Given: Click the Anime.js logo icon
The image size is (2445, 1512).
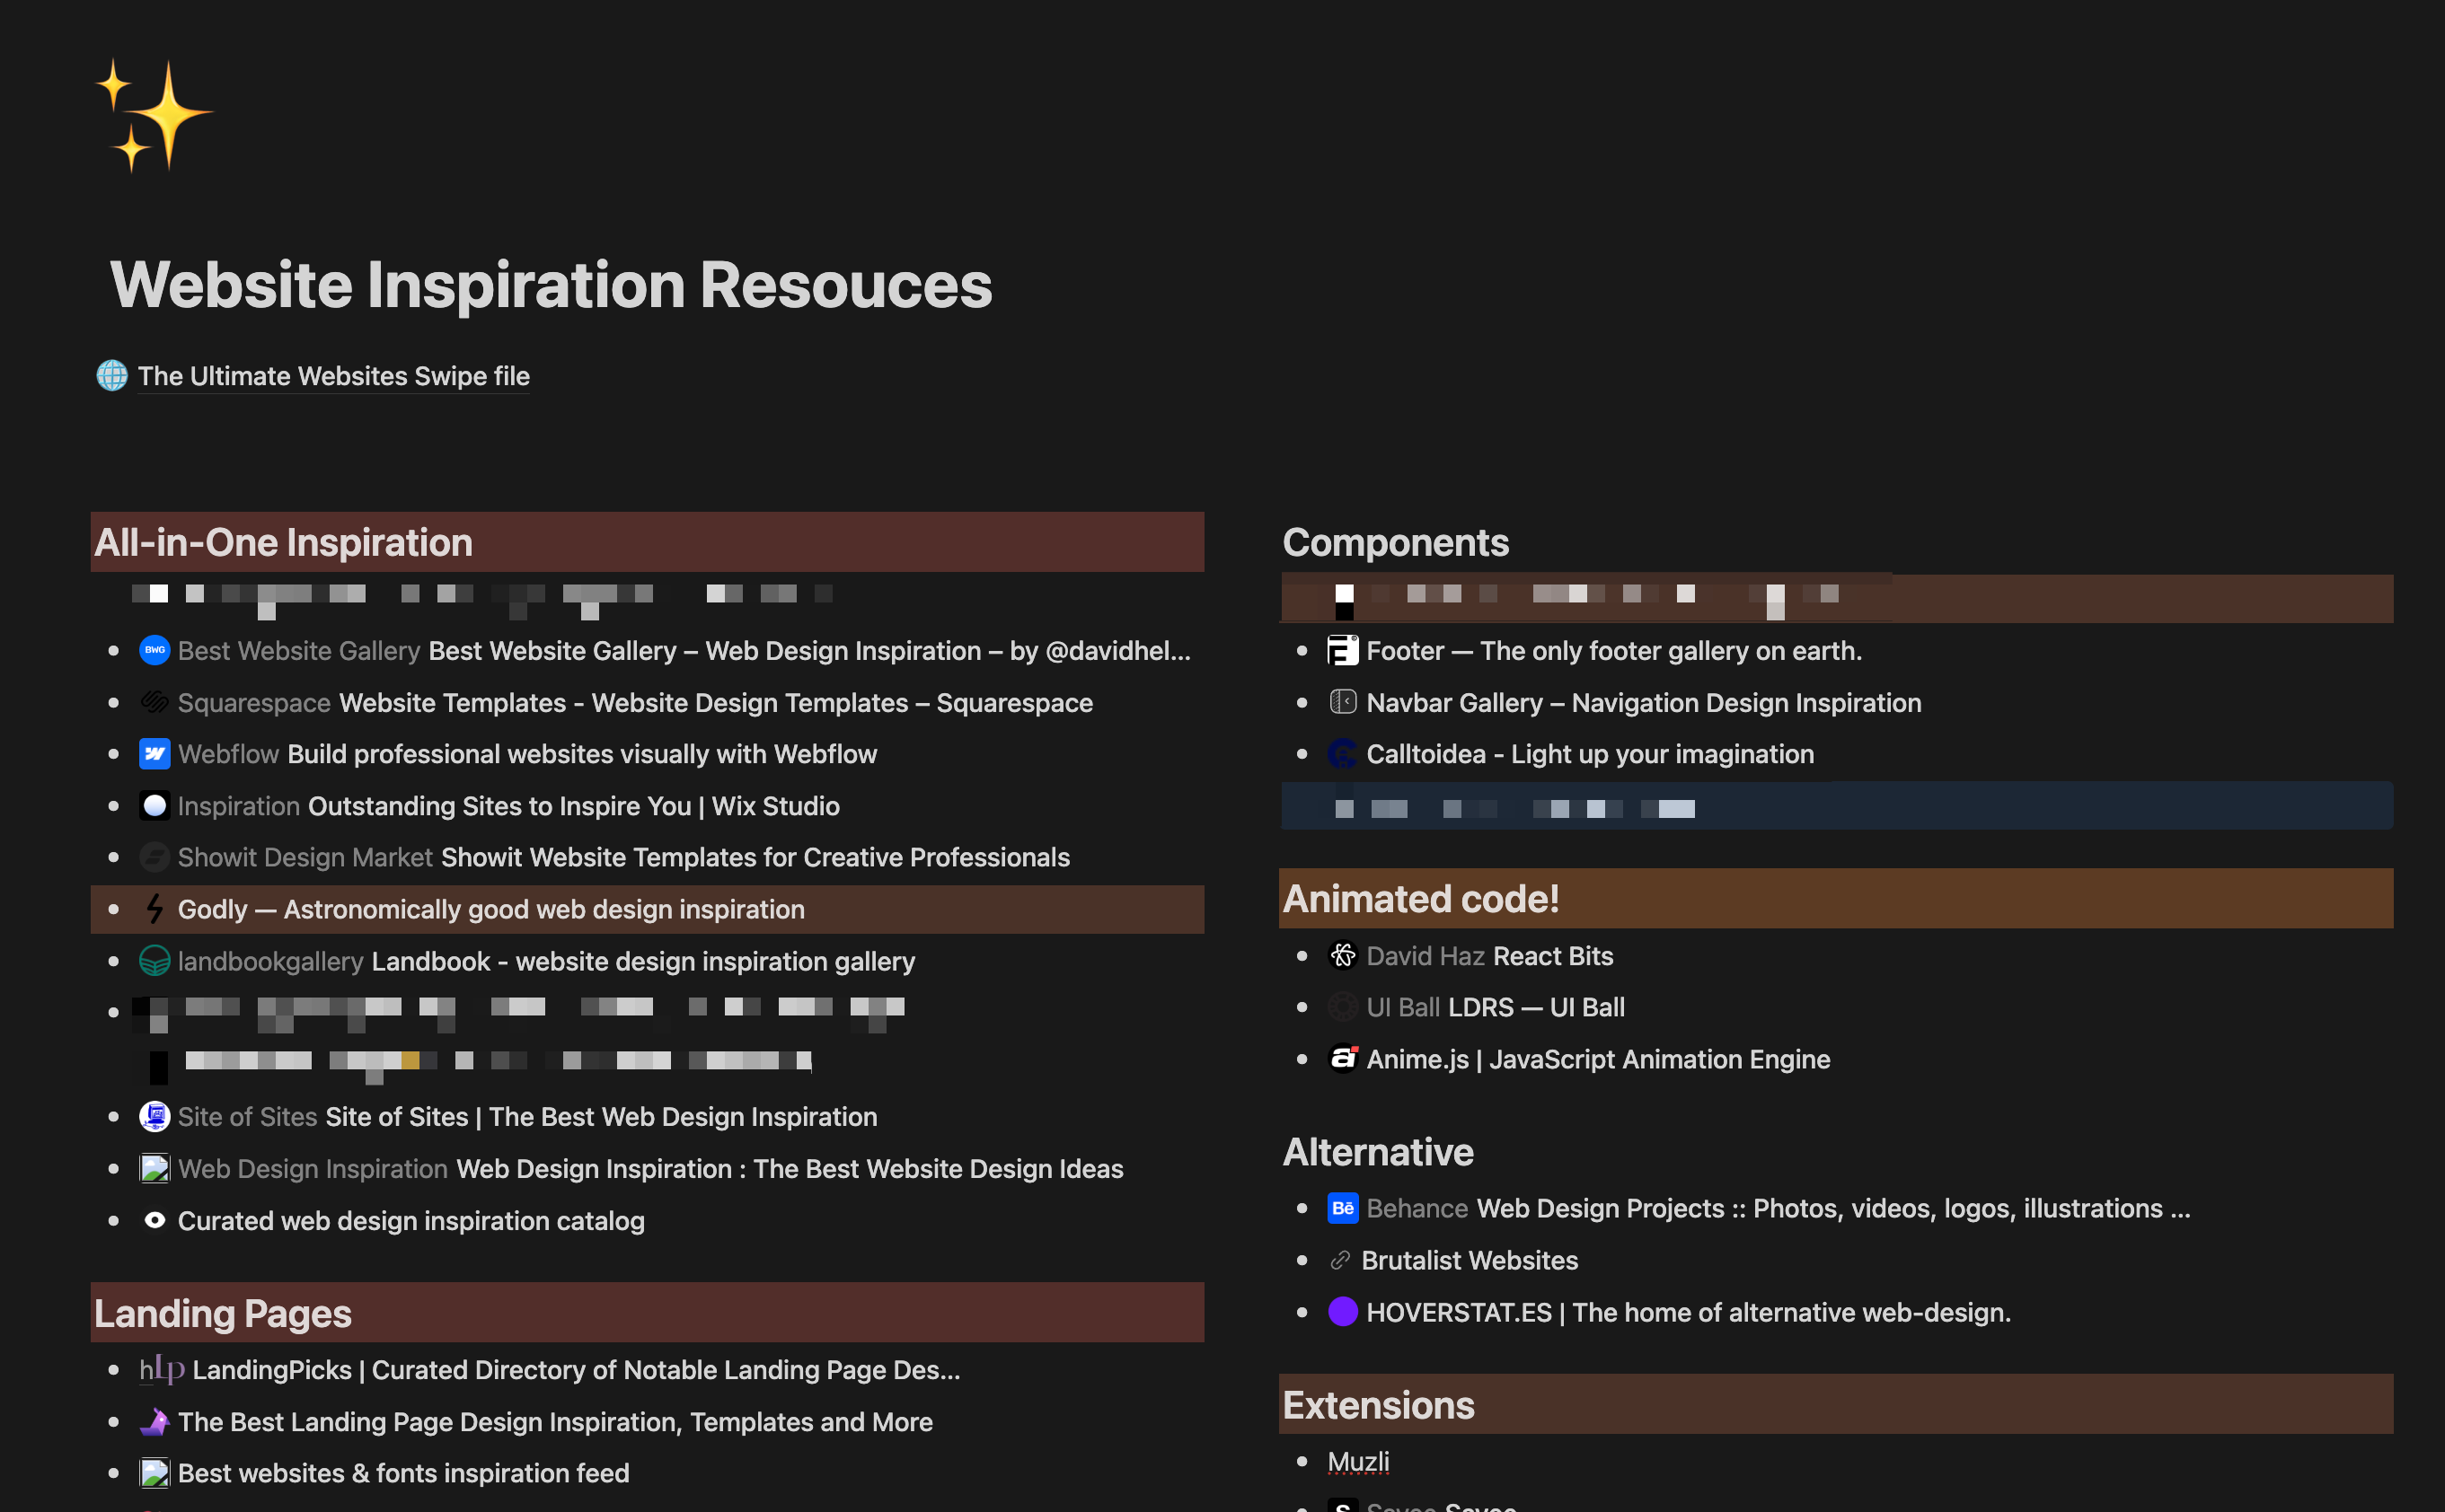Looking at the screenshot, I should click(1343, 1058).
